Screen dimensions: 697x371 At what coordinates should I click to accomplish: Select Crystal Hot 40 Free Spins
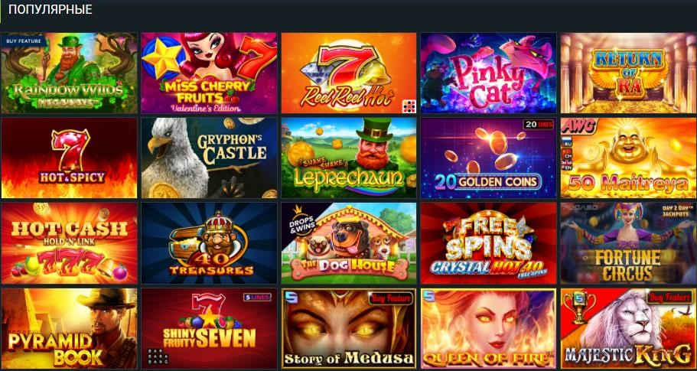[x=489, y=243]
